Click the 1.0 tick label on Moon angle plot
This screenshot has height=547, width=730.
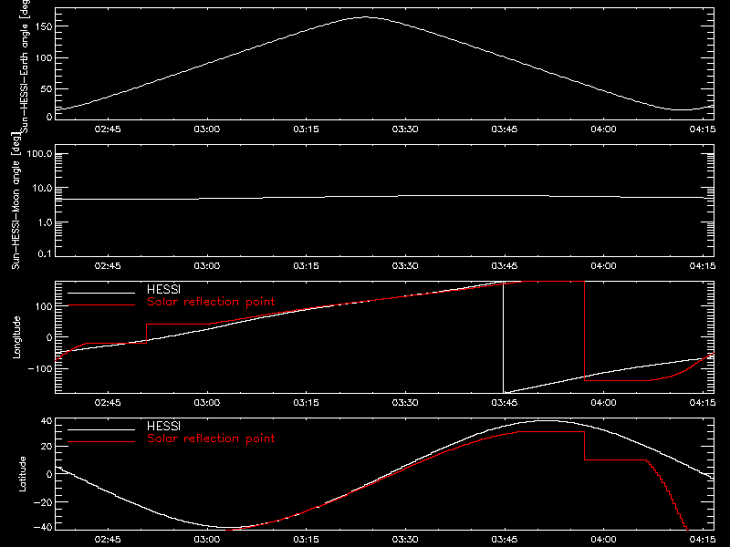(x=45, y=222)
